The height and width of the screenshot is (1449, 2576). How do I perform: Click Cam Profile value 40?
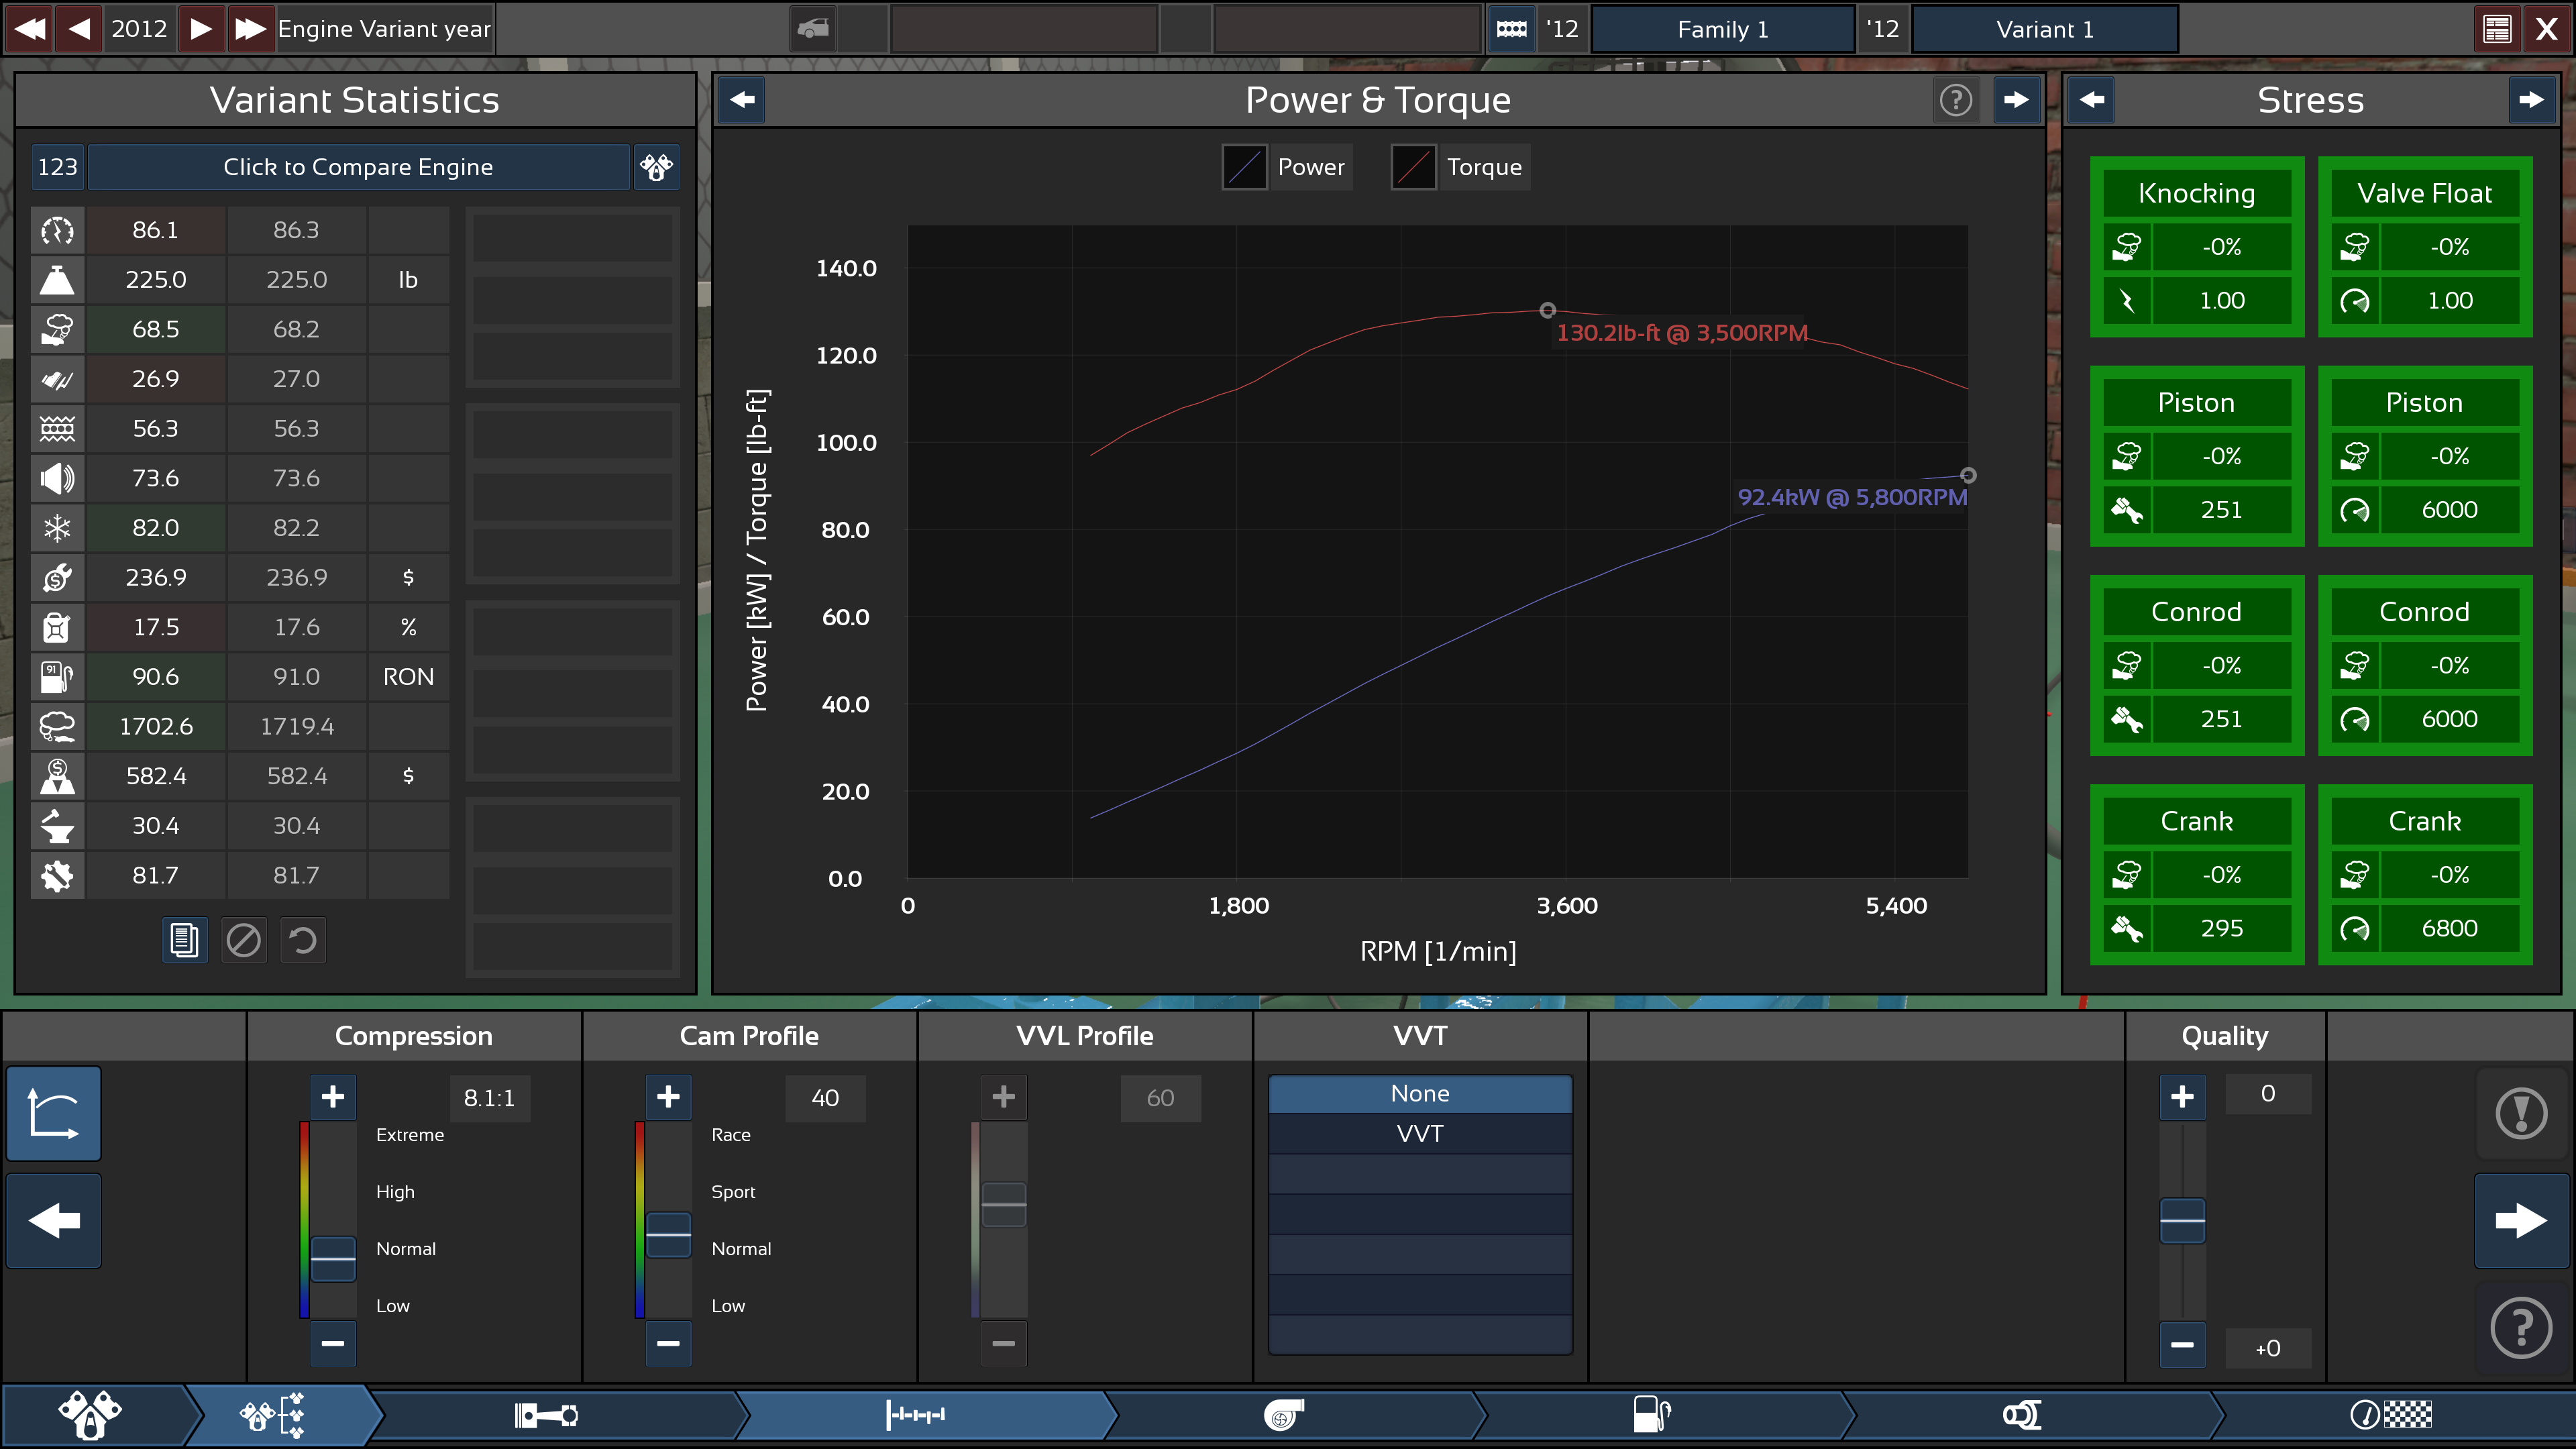tap(825, 1098)
